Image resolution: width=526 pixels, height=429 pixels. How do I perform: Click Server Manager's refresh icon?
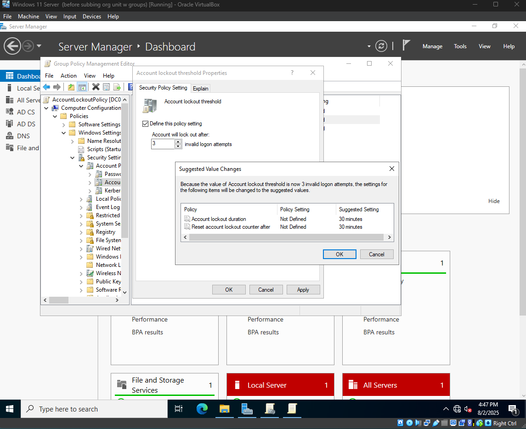coord(381,46)
